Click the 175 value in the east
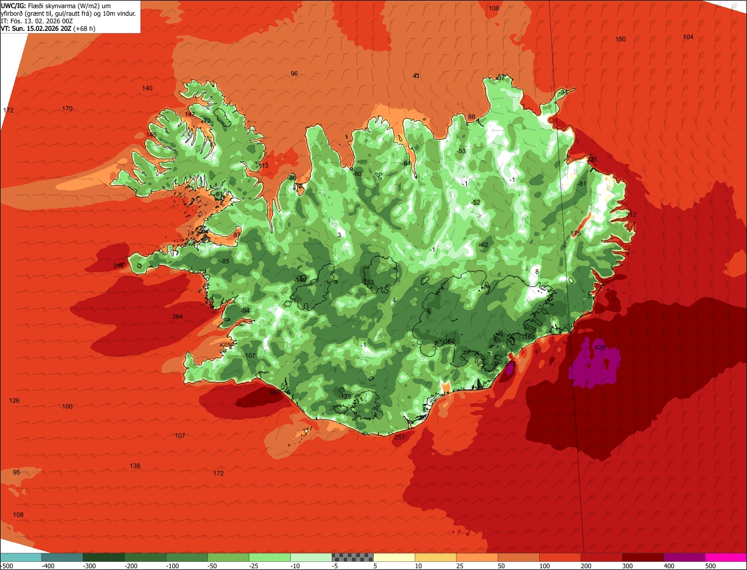Screen dimensions: 747x570 point(576,233)
